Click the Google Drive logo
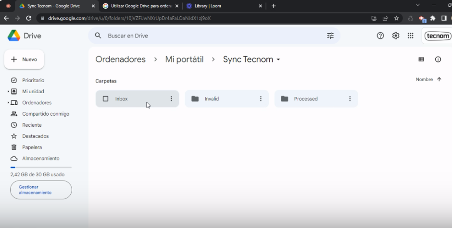 (x=14, y=36)
